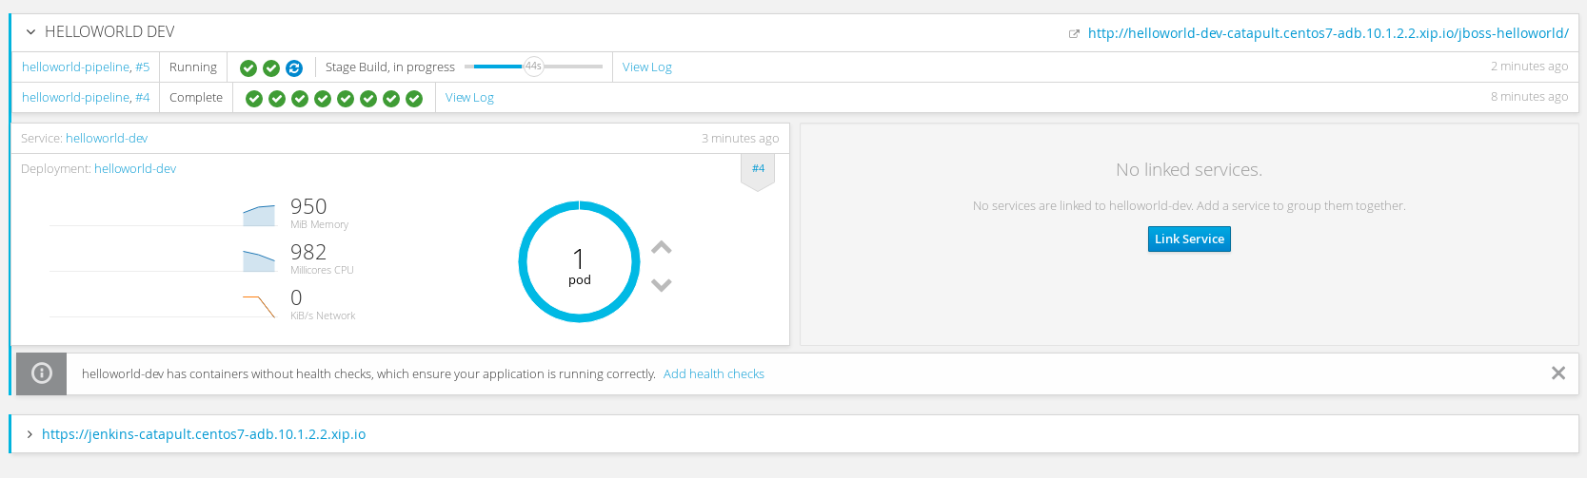Screen dimensions: 1587x478
Task: Click the Link Service button
Action: coord(1189,239)
